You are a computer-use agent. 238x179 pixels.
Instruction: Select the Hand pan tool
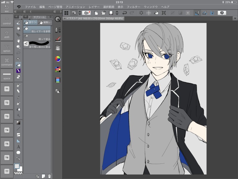coord(18,41)
